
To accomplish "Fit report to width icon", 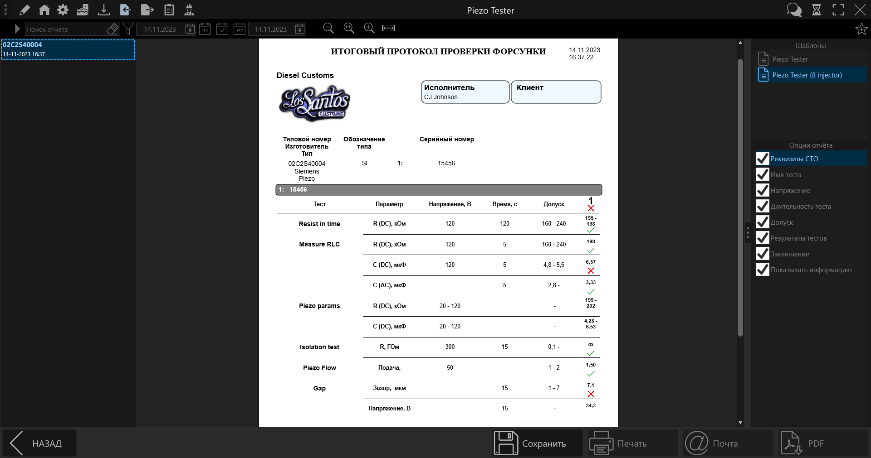I will pos(388,28).
